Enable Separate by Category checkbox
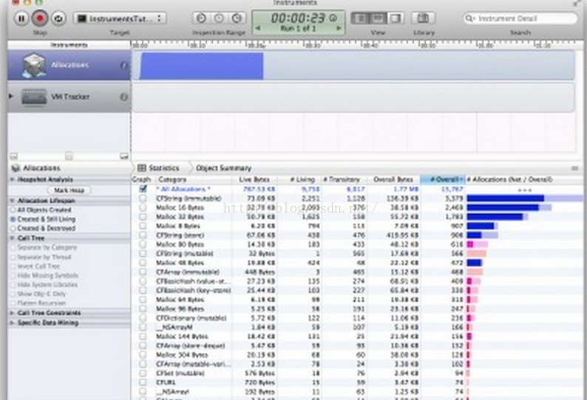 click(x=14, y=247)
